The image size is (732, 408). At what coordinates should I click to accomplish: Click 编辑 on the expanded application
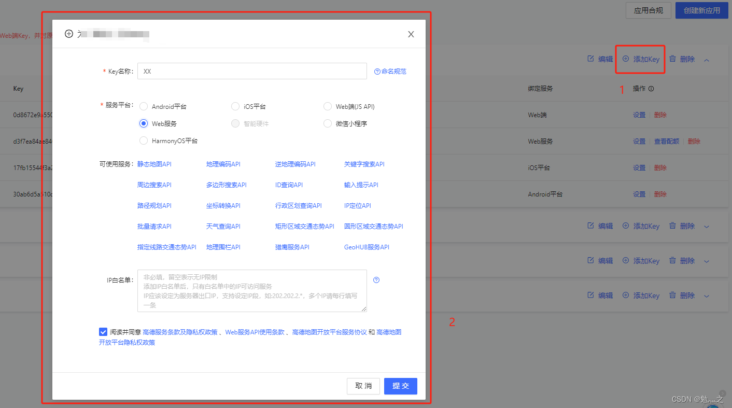pyautogui.click(x=600, y=59)
